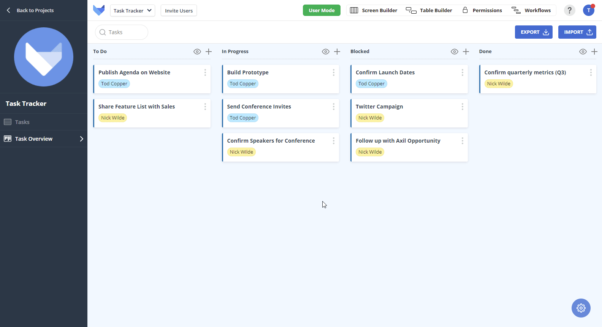Click Tod Copper tag on Build Prototype card

[243, 84]
